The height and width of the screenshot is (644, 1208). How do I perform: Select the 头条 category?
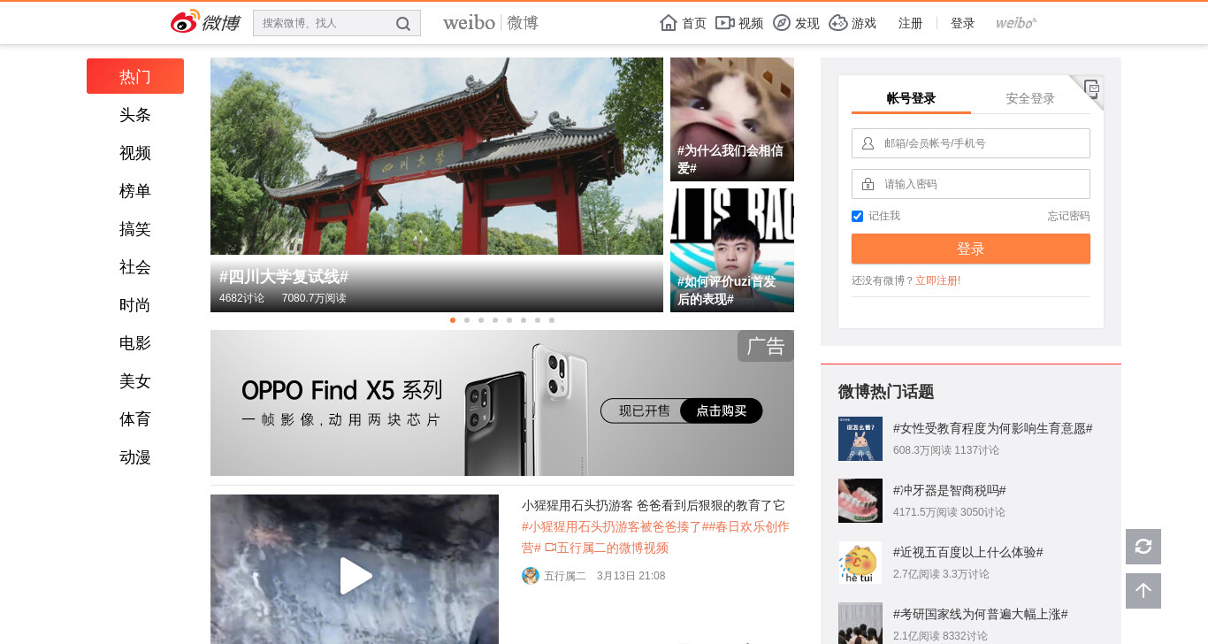(135, 115)
